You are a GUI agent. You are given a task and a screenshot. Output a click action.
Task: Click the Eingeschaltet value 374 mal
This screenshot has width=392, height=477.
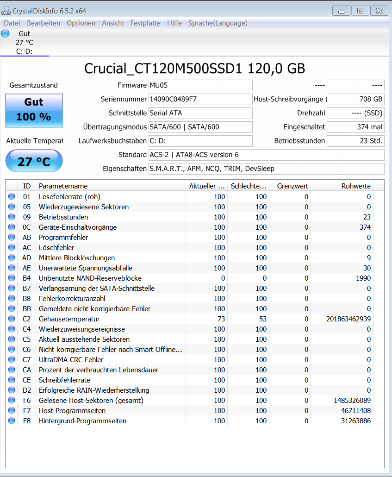pyautogui.click(x=355, y=127)
